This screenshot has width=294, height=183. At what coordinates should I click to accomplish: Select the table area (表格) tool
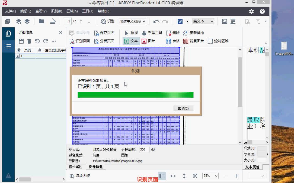168,41
